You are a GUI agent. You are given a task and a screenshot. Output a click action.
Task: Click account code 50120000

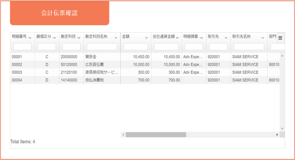[69, 65]
